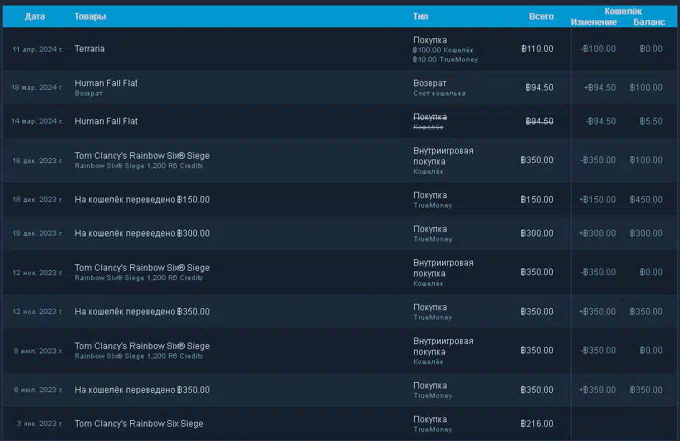Viewport: 680px width, 441px height.
Task: Click the "-฿94.50" wallet change value
Action: coord(601,121)
